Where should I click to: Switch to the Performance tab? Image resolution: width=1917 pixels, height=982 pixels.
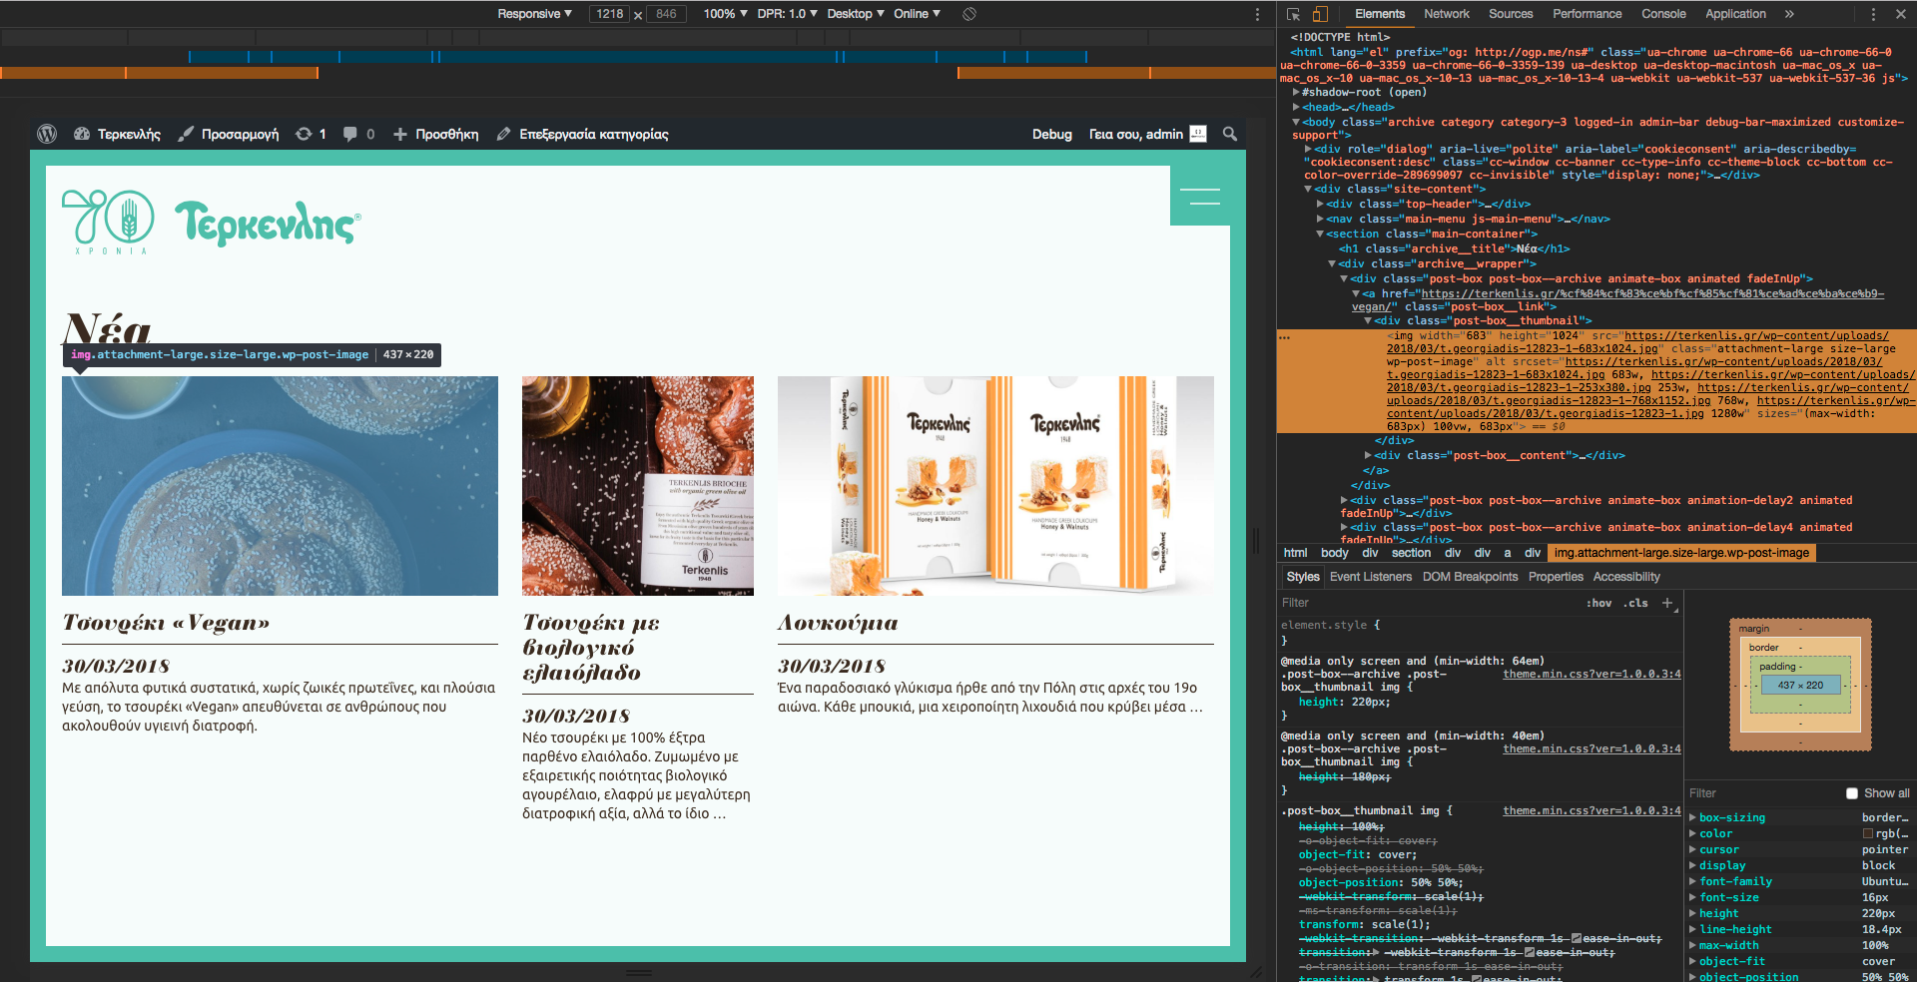click(1587, 14)
